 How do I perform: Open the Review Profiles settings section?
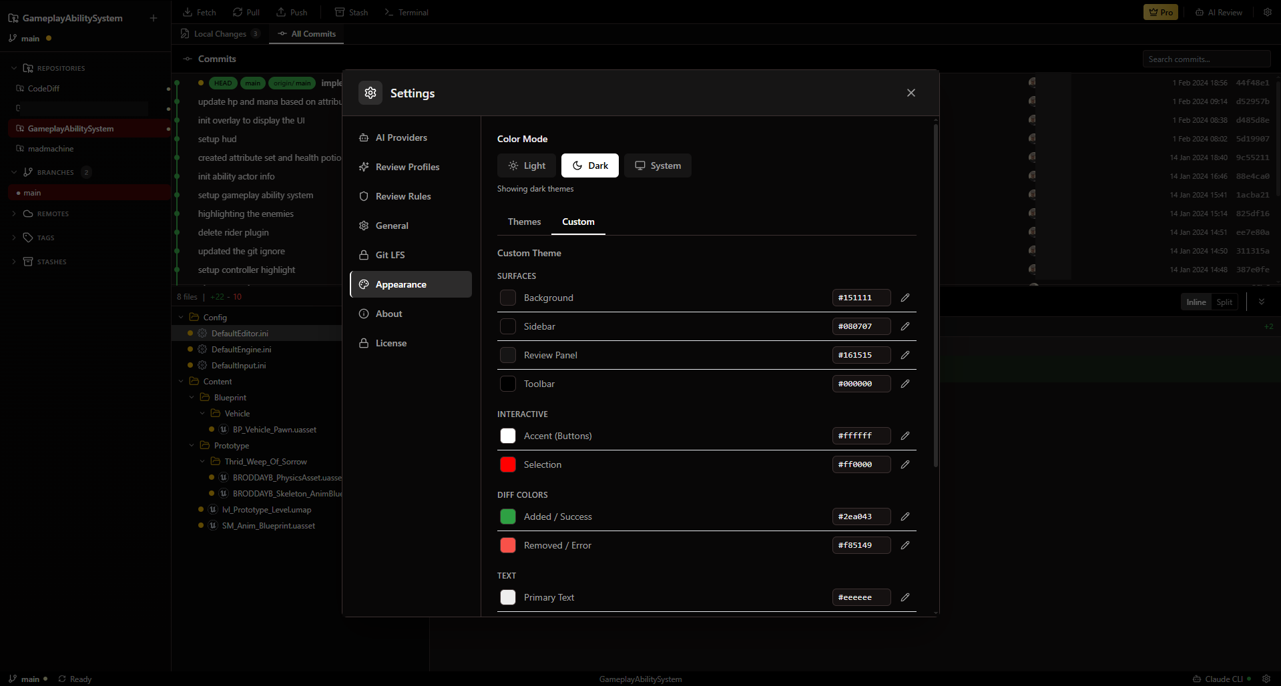click(411, 167)
